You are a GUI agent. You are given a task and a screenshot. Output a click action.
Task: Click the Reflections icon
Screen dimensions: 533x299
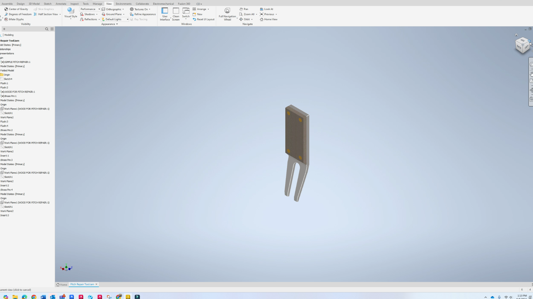pyautogui.click(x=82, y=19)
